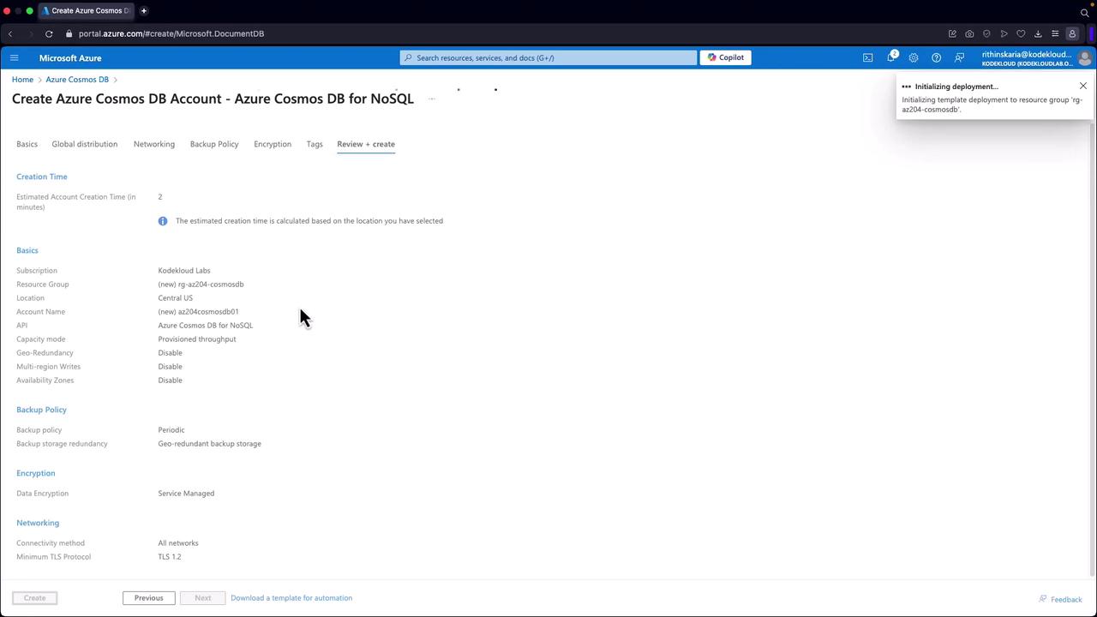Select the Tags tab

pyautogui.click(x=315, y=144)
